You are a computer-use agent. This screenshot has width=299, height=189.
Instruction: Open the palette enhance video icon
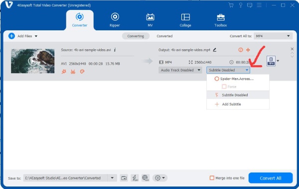82,72
